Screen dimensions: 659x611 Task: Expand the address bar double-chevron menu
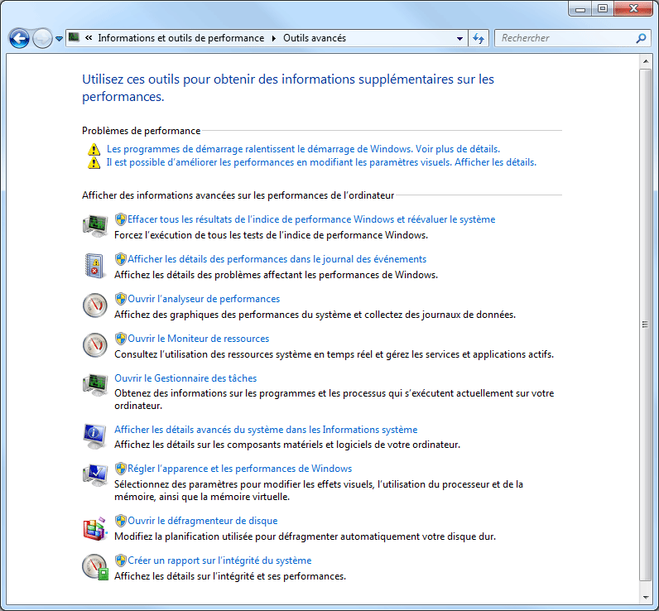pos(89,38)
